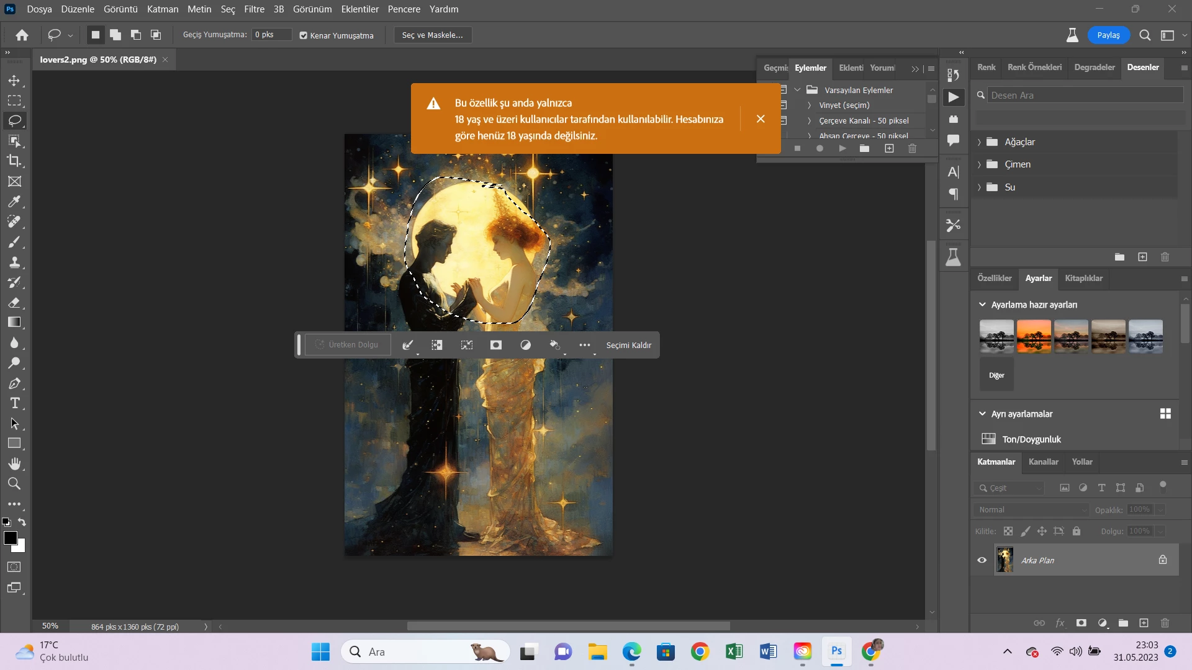Click the Play action button
Viewport: 1192px width, 670px height.
pyautogui.click(x=842, y=148)
